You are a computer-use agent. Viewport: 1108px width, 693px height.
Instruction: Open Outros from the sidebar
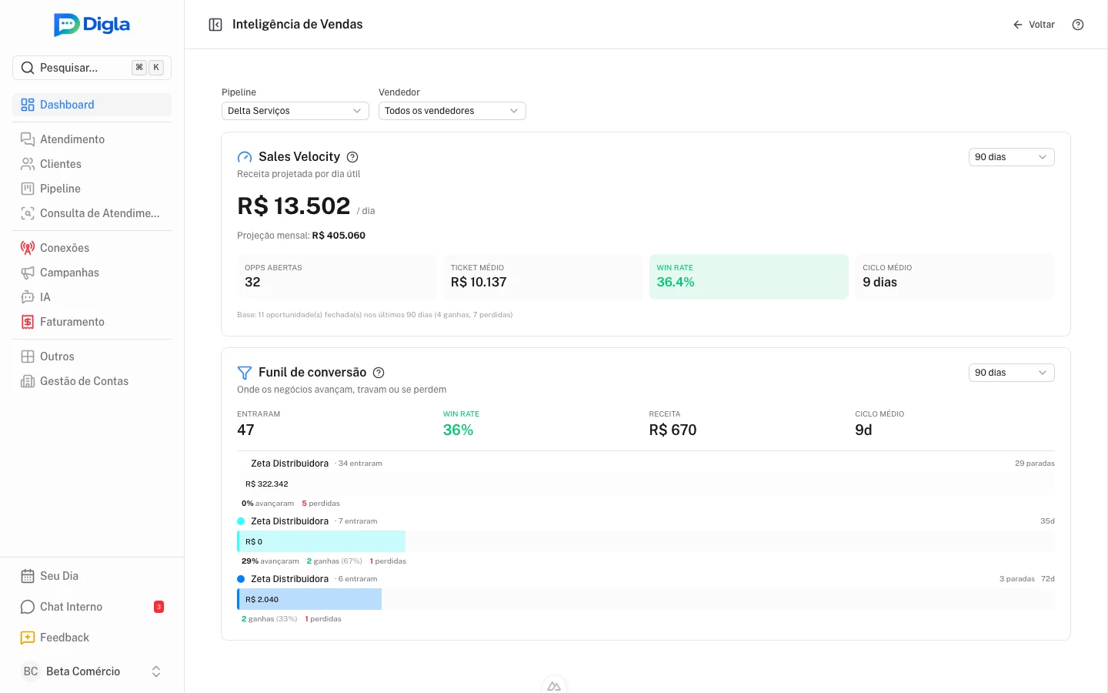click(x=92, y=357)
